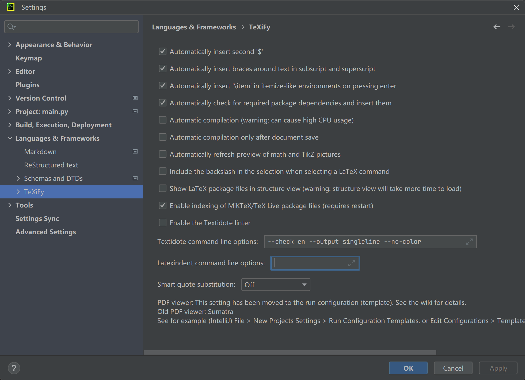
Task: Click project-level icon beside Version Control
Action: click(135, 98)
